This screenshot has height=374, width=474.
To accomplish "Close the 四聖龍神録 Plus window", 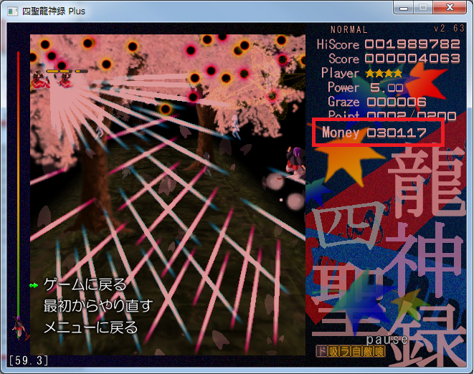I will pos(450,8).
